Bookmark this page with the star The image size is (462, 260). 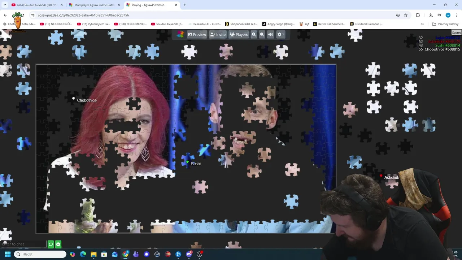406,15
